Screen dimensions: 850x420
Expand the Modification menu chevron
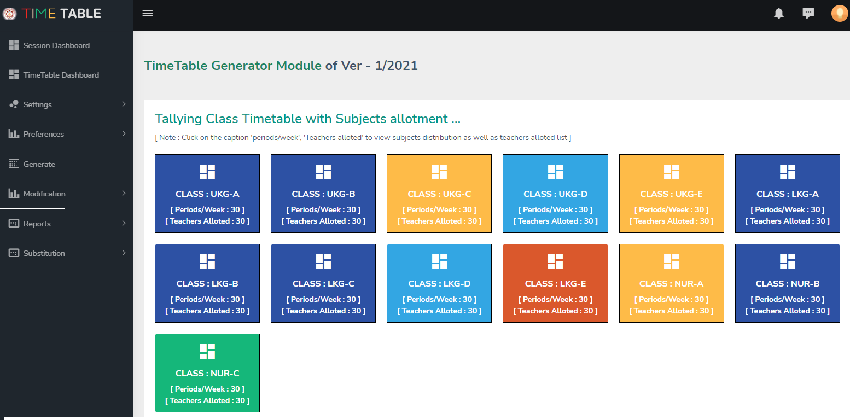pyautogui.click(x=124, y=193)
